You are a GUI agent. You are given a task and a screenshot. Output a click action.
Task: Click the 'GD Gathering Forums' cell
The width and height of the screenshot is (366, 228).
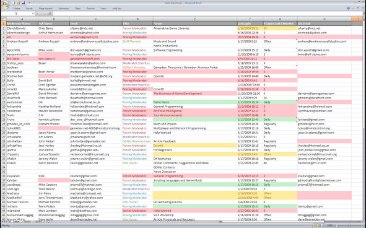click(195, 202)
